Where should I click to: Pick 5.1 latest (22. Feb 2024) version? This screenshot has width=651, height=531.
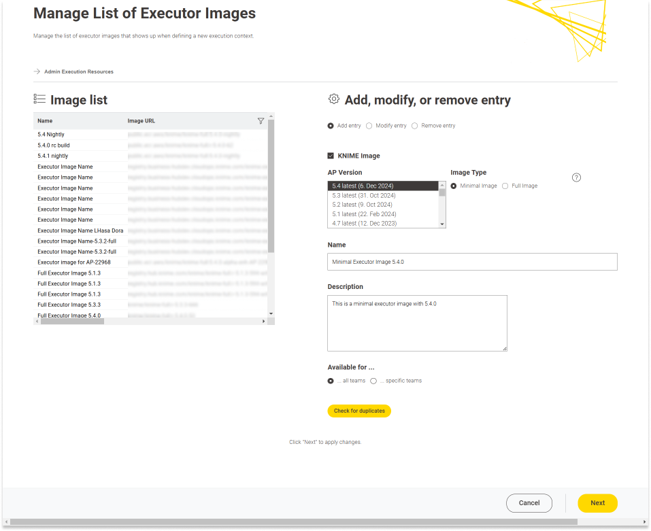364,214
